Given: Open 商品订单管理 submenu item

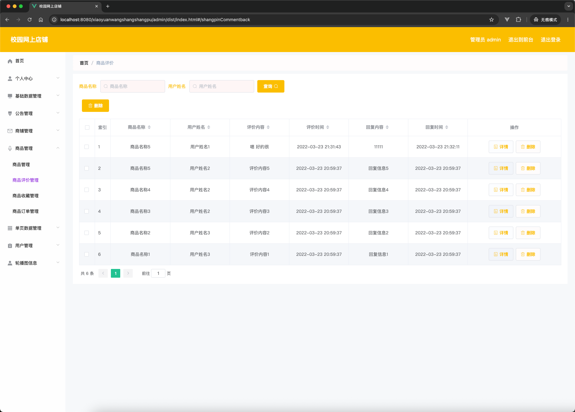Looking at the screenshot, I should click(26, 211).
